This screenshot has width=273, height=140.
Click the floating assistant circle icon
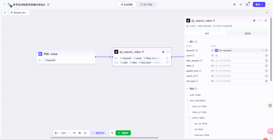tap(270, 105)
